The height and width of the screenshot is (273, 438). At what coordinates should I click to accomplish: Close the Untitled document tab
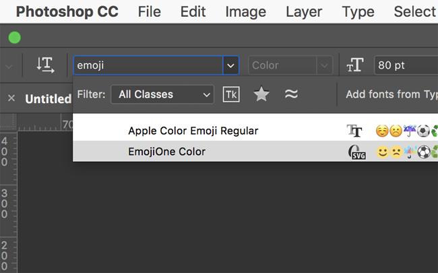pos(11,98)
